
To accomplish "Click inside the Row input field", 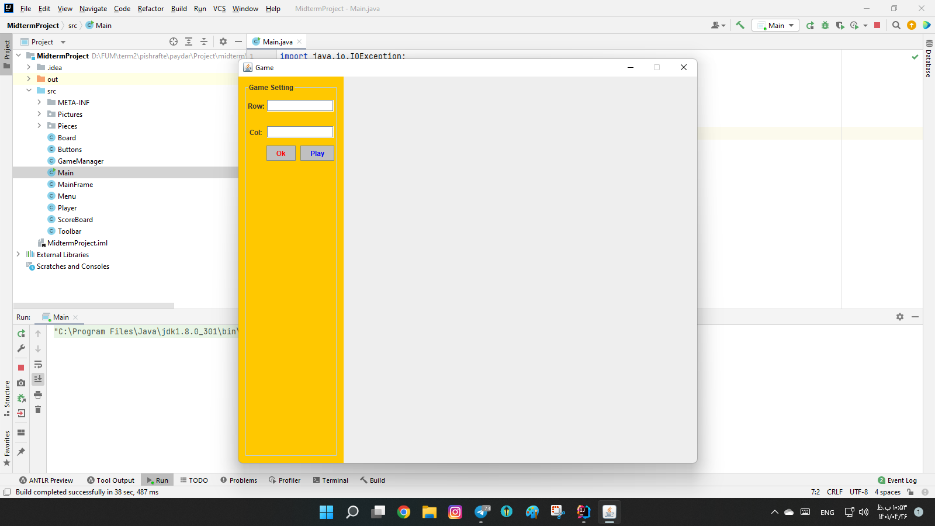I will click(x=300, y=106).
